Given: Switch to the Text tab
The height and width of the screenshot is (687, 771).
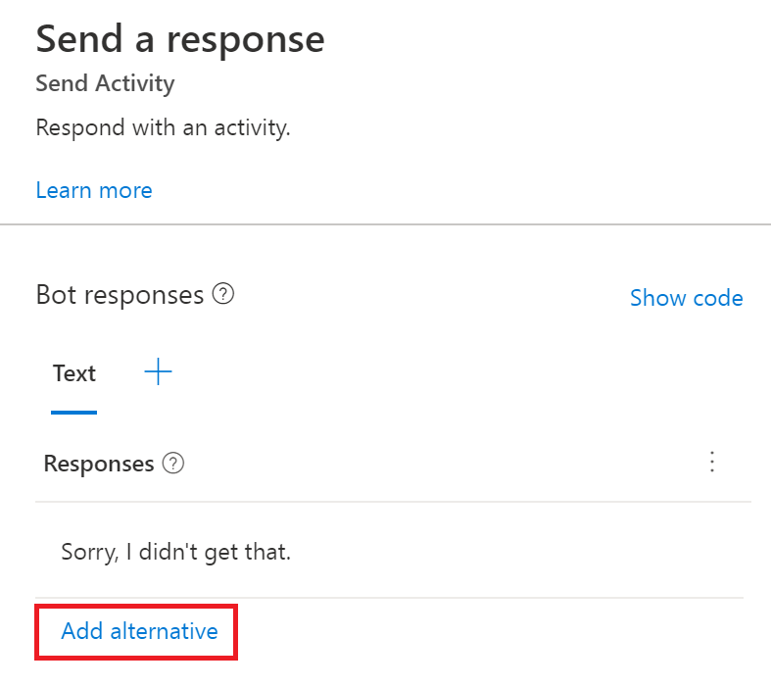Looking at the screenshot, I should tap(74, 373).
